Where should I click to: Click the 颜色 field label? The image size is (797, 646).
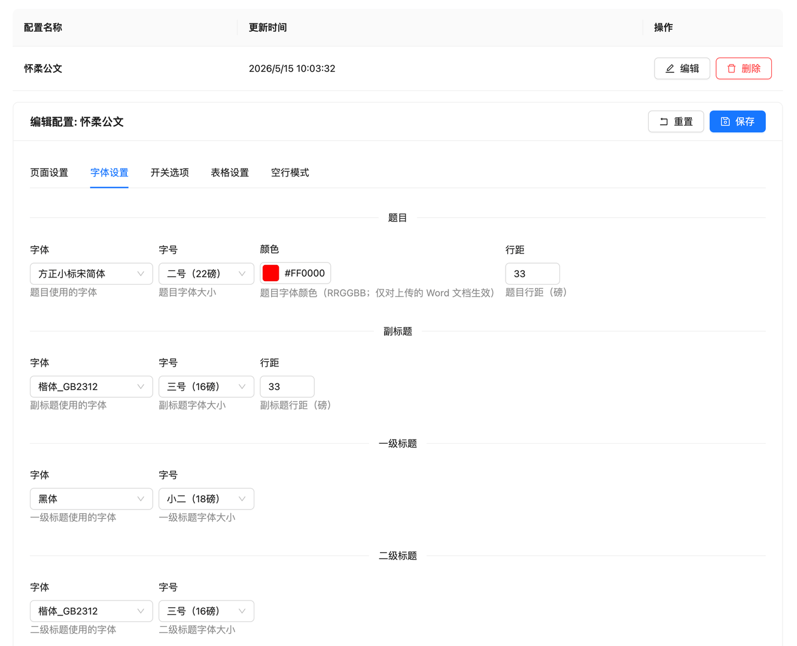[270, 249]
